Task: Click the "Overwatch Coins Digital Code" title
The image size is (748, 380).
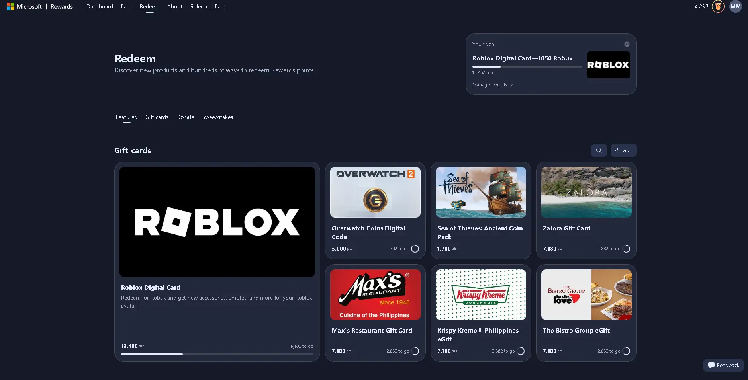Action: pyautogui.click(x=368, y=232)
